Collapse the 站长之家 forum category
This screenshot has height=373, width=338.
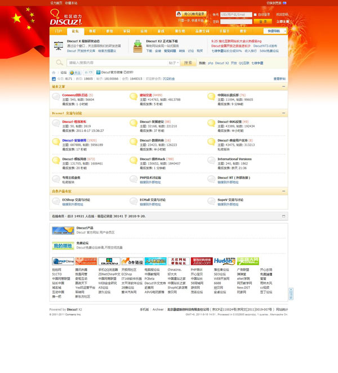click(x=283, y=86)
